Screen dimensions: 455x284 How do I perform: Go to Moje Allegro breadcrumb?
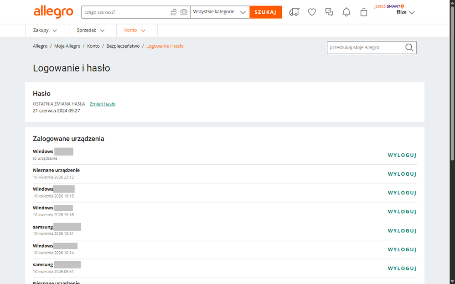point(67,46)
